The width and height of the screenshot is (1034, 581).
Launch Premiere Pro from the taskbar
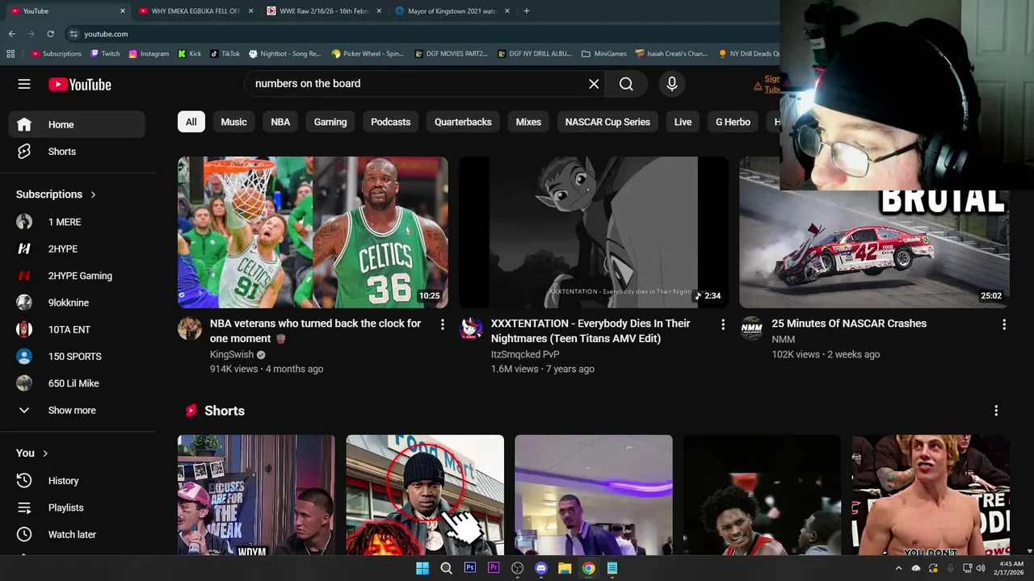pyautogui.click(x=494, y=568)
